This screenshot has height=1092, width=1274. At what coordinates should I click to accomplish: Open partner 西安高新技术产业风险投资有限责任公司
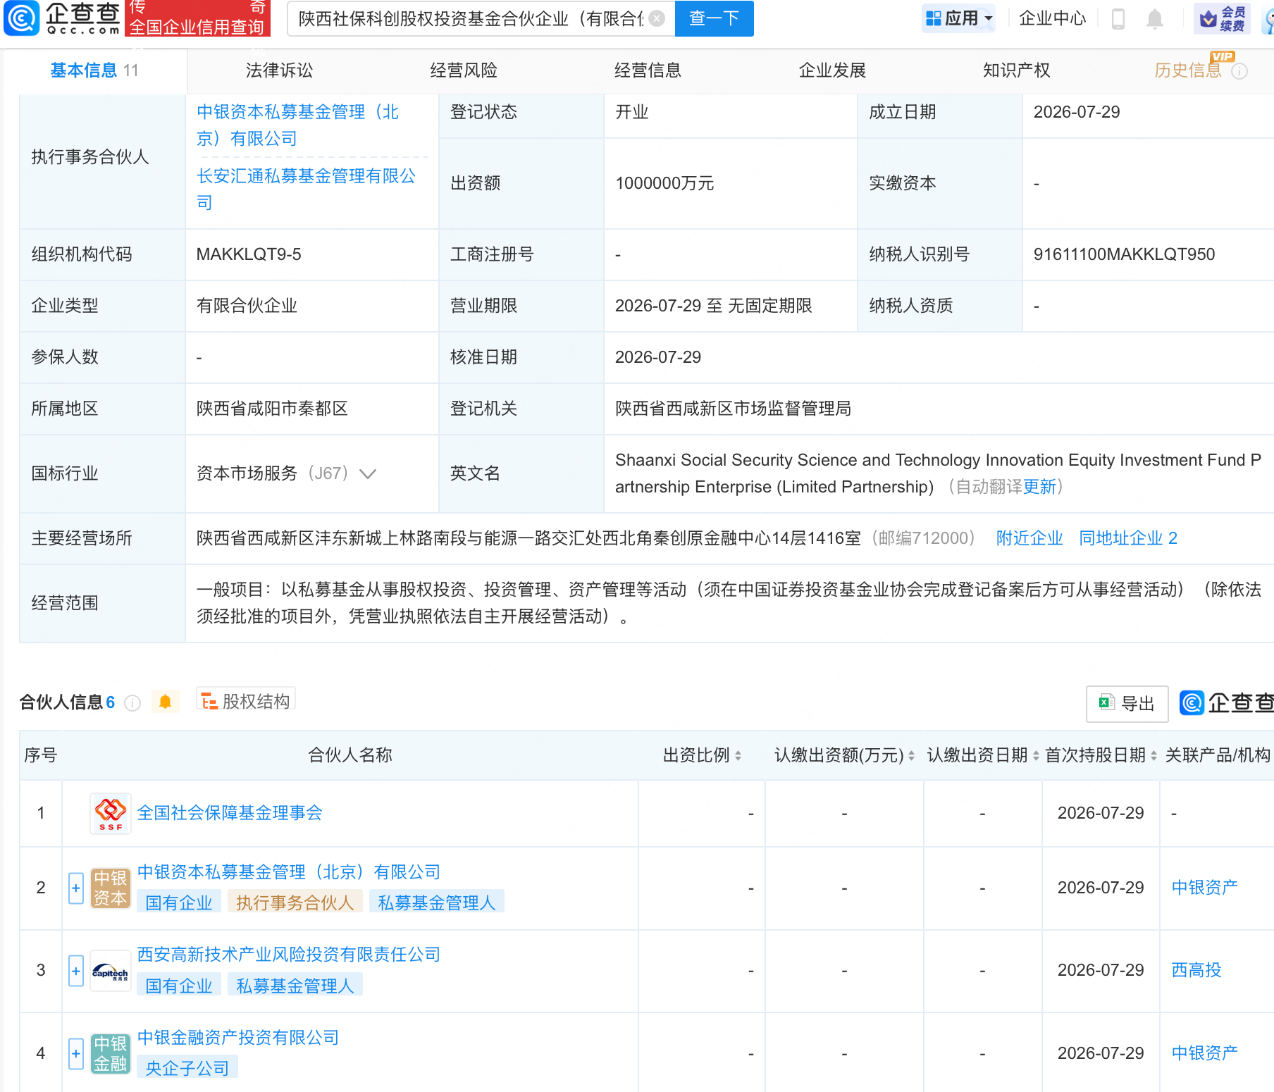(x=289, y=955)
